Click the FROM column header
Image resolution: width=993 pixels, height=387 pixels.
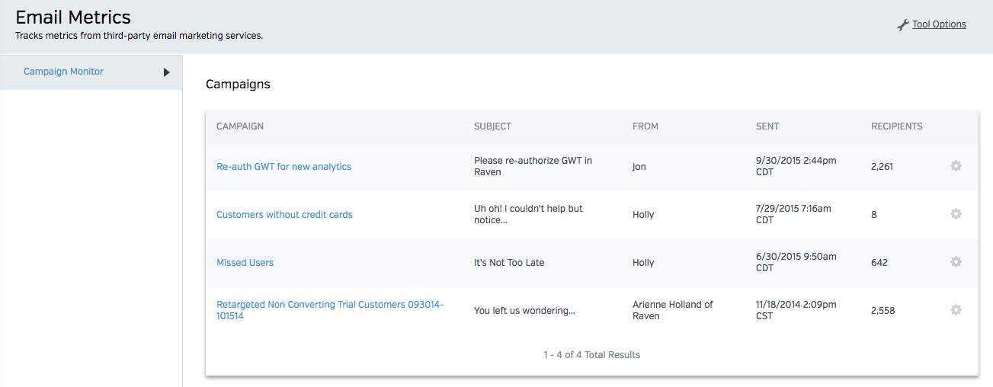[645, 126]
